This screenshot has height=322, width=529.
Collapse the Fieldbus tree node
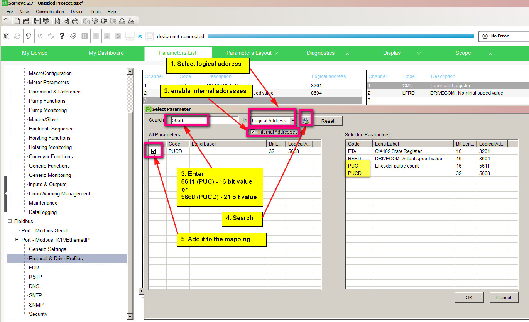[x=10, y=221]
